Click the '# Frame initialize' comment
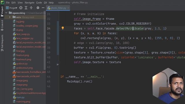Screen dimensions: 185x104 point(89,14)
